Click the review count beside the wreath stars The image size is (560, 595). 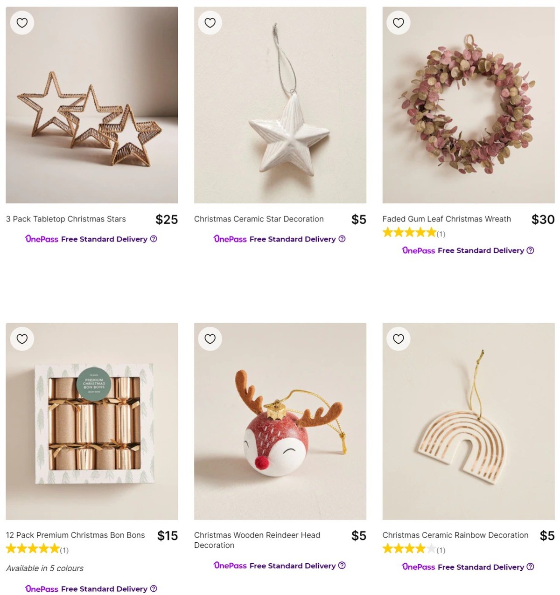pos(440,234)
